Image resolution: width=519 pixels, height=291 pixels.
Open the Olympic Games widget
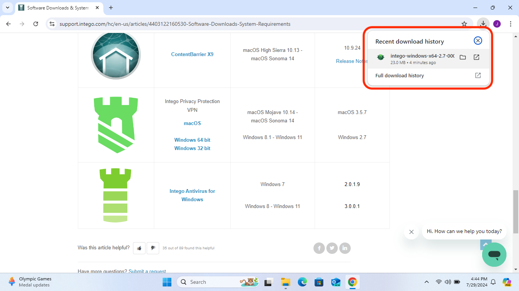tap(30, 282)
